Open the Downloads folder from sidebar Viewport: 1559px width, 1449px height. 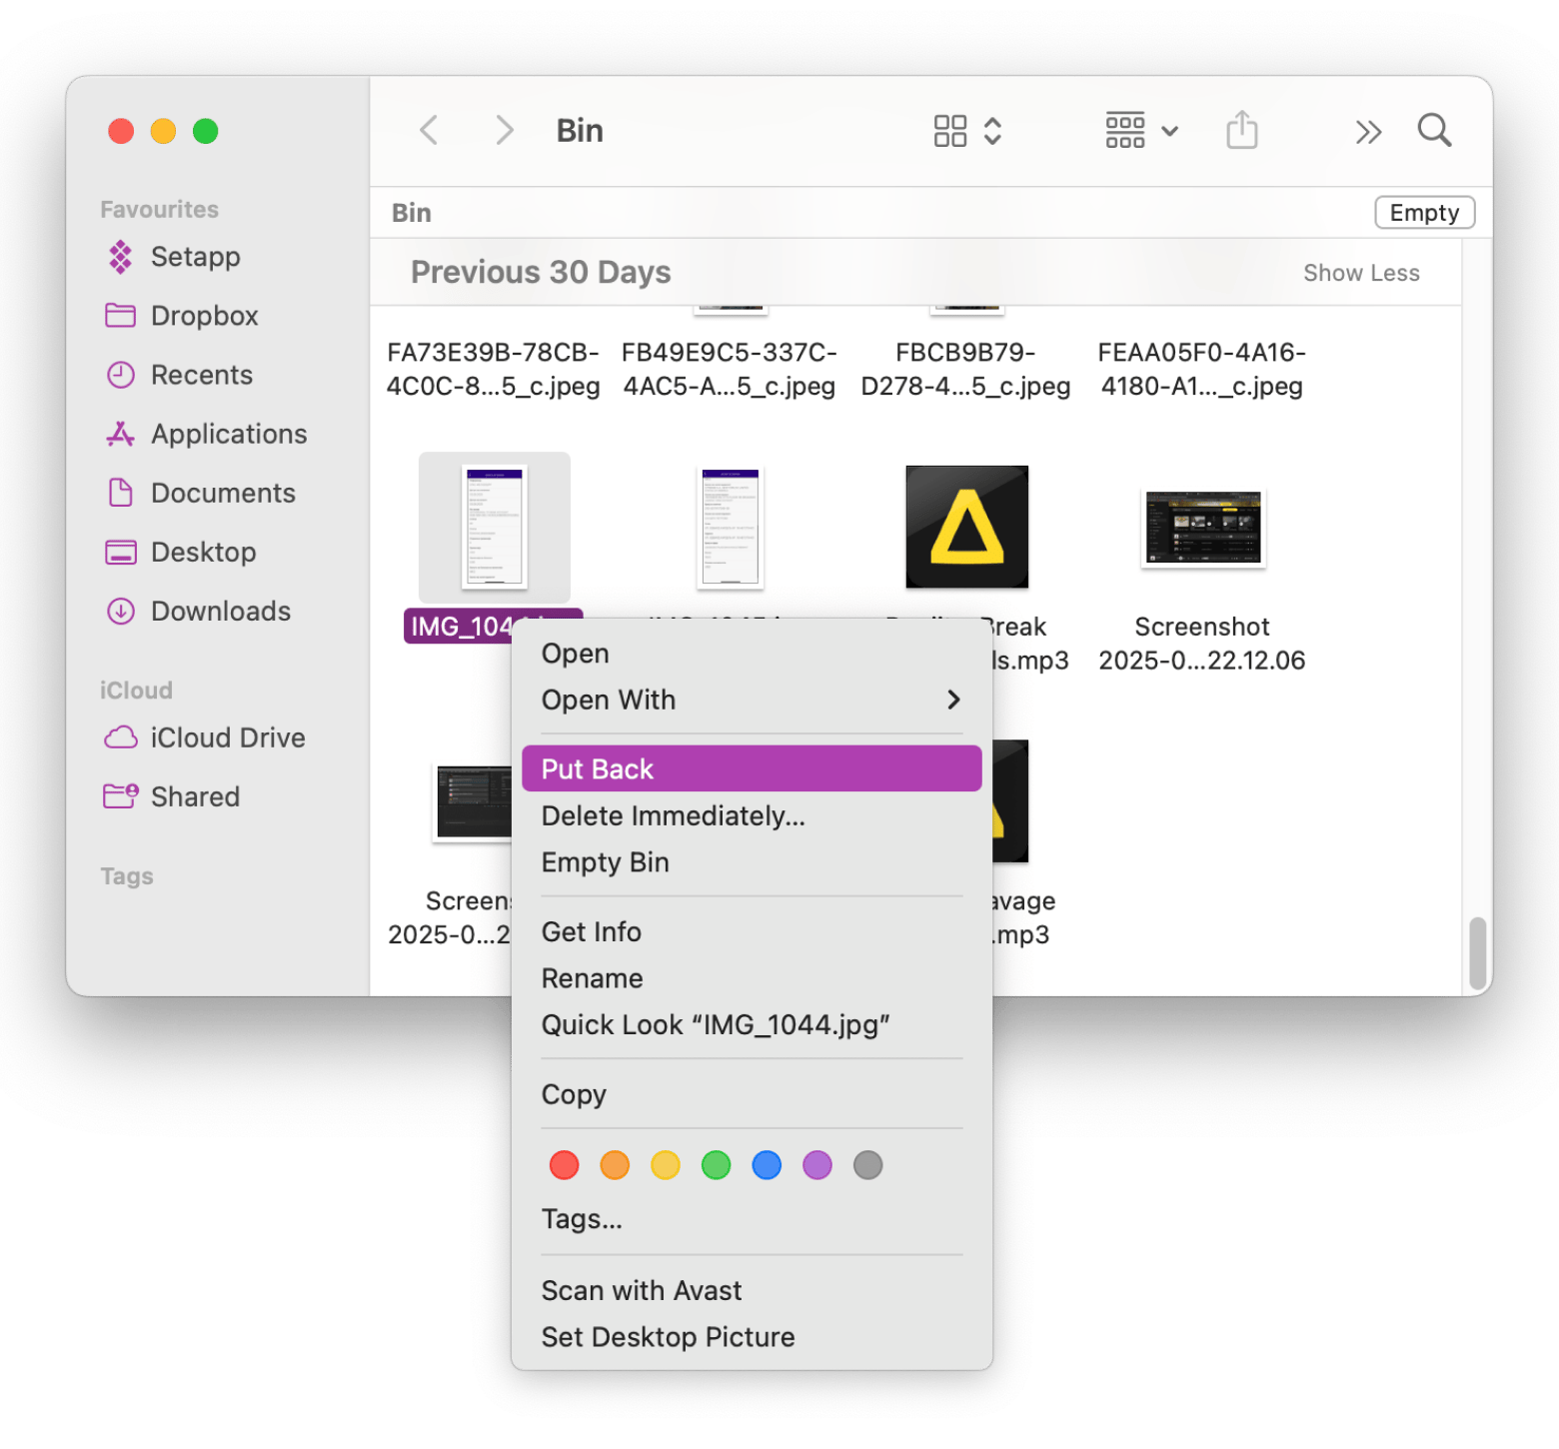(220, 611)
